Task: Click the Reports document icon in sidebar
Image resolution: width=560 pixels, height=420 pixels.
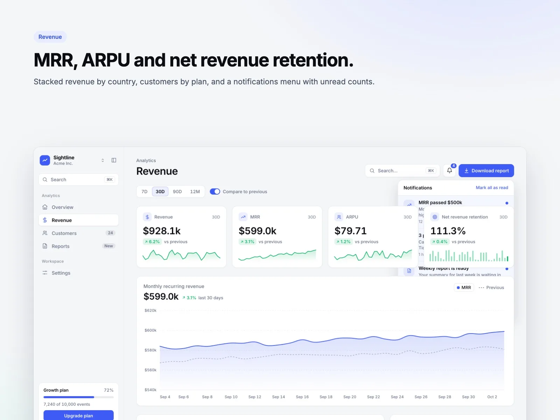Action: tap(45, 246)
